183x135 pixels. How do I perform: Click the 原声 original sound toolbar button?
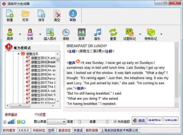click(x=81, y=35)
